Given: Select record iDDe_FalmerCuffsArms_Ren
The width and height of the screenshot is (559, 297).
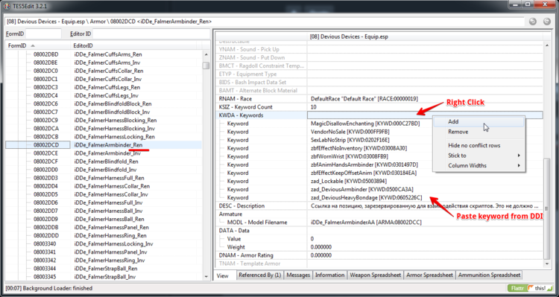Looking at the screenshot, I should click(x=108, y=54).
